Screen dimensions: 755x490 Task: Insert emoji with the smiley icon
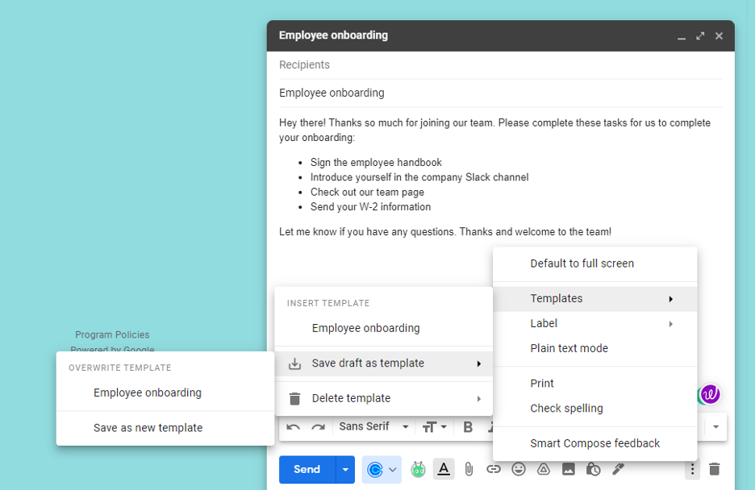(x=519, y=469)
